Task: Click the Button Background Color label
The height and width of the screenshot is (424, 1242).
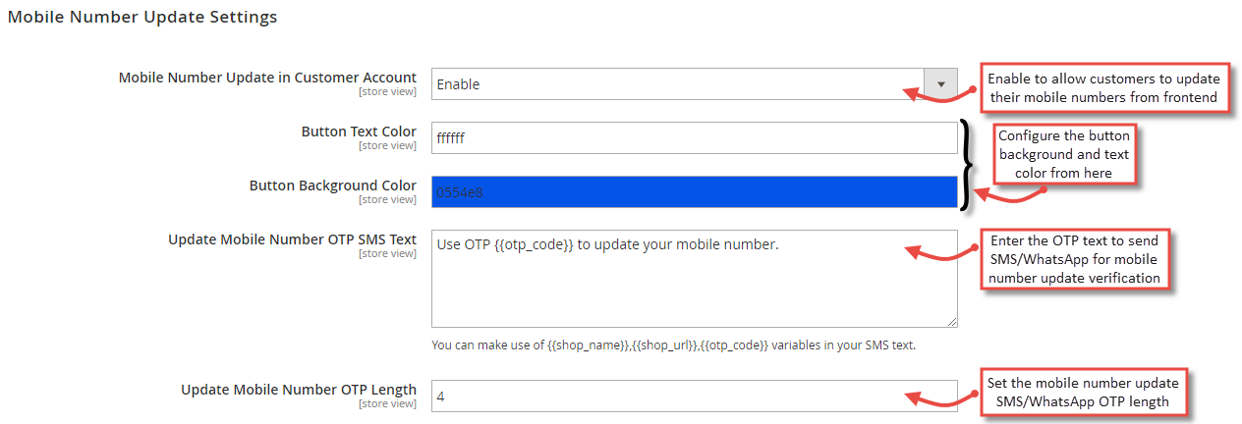Action: (332, 185)
